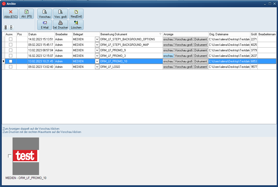278x187 pixels.
Task: Expand Belegart dropdown for ORM_LF_LOGO row
Action: (x=97, y=67)
